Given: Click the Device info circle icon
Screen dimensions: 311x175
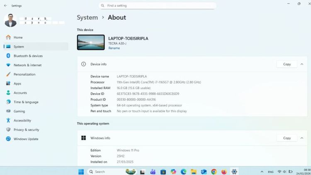Looking at the screenshot, I should click(x=83, y=64).
